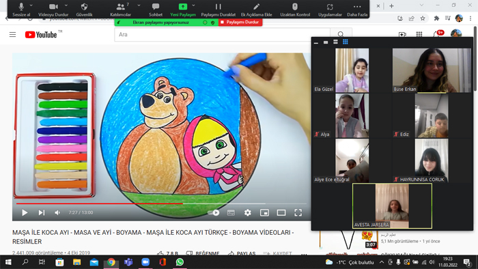Open microphone options arrow next to Sessize al

click(x=31, y=5)
